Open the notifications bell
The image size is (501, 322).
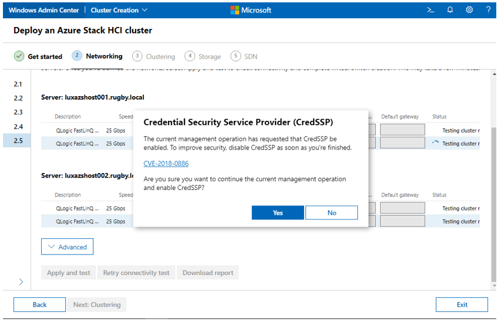pos(450,10)
